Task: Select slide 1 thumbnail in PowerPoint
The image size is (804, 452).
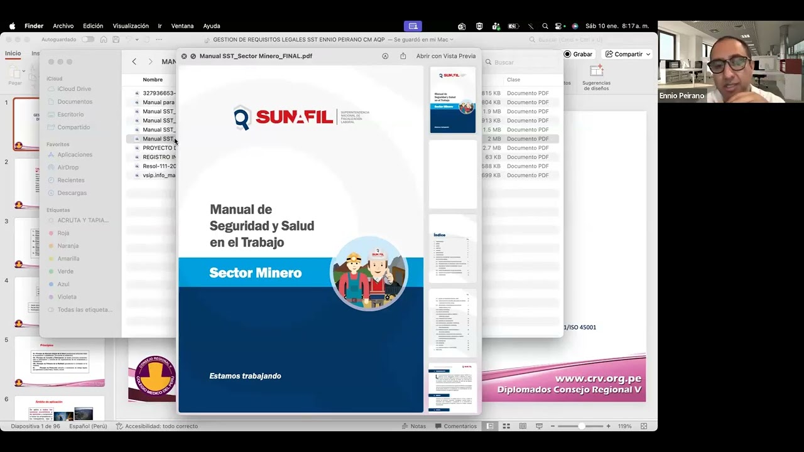Action: [x=26, y=124]
